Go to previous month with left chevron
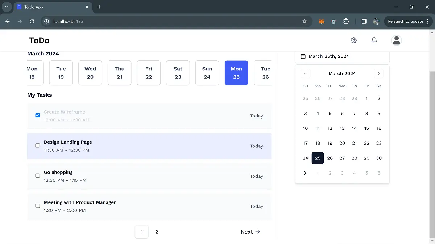This screenshot has height=244, width=435. pos(305,73)
